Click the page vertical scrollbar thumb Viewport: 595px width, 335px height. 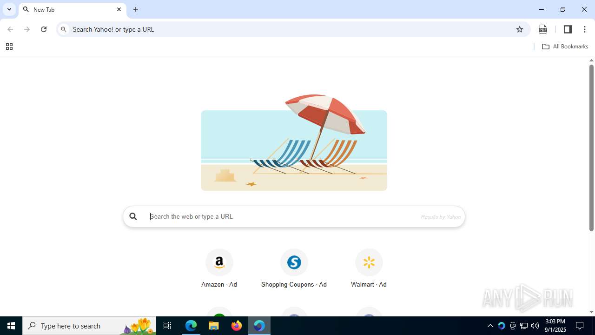pyautogui.click(x=591, y=148)
